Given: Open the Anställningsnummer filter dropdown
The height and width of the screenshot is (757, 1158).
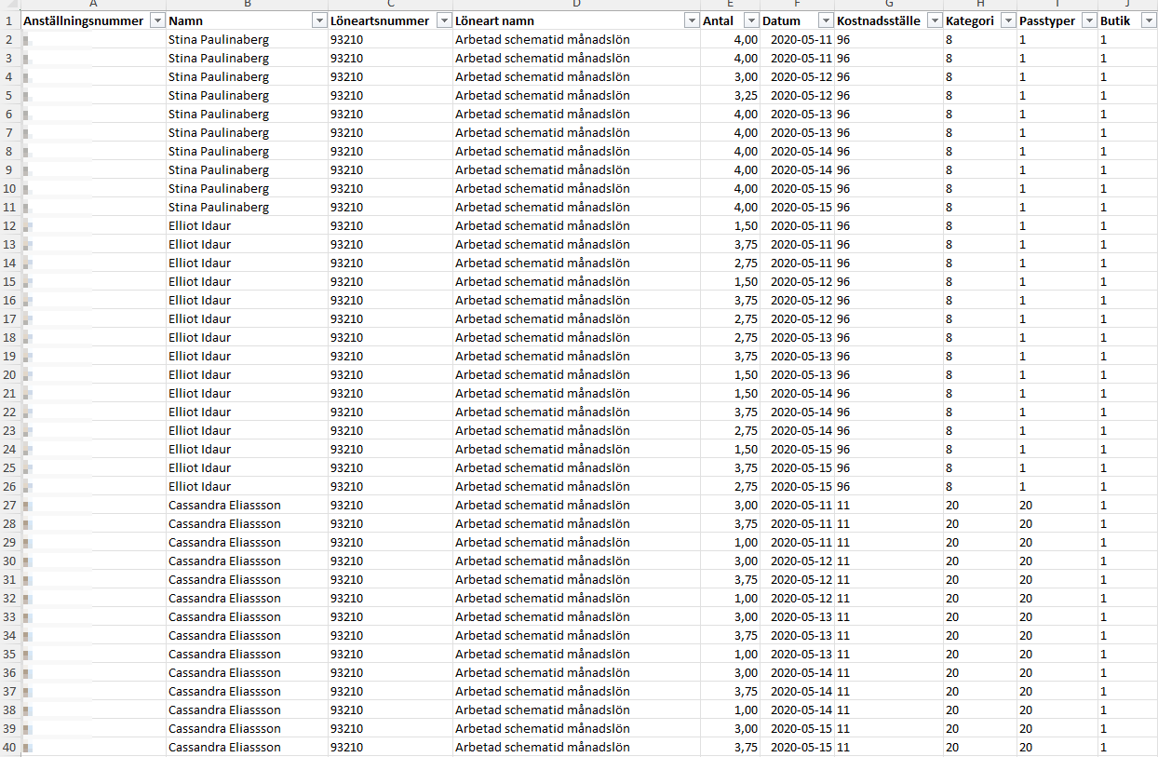Looking at the screenshot, I should point(156,20).
